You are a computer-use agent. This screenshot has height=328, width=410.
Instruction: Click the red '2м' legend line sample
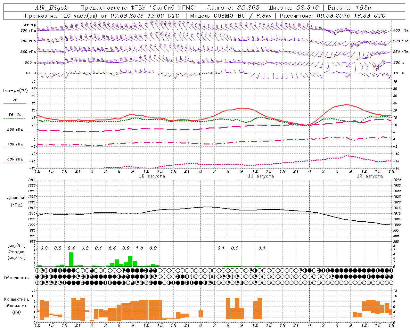15,103
